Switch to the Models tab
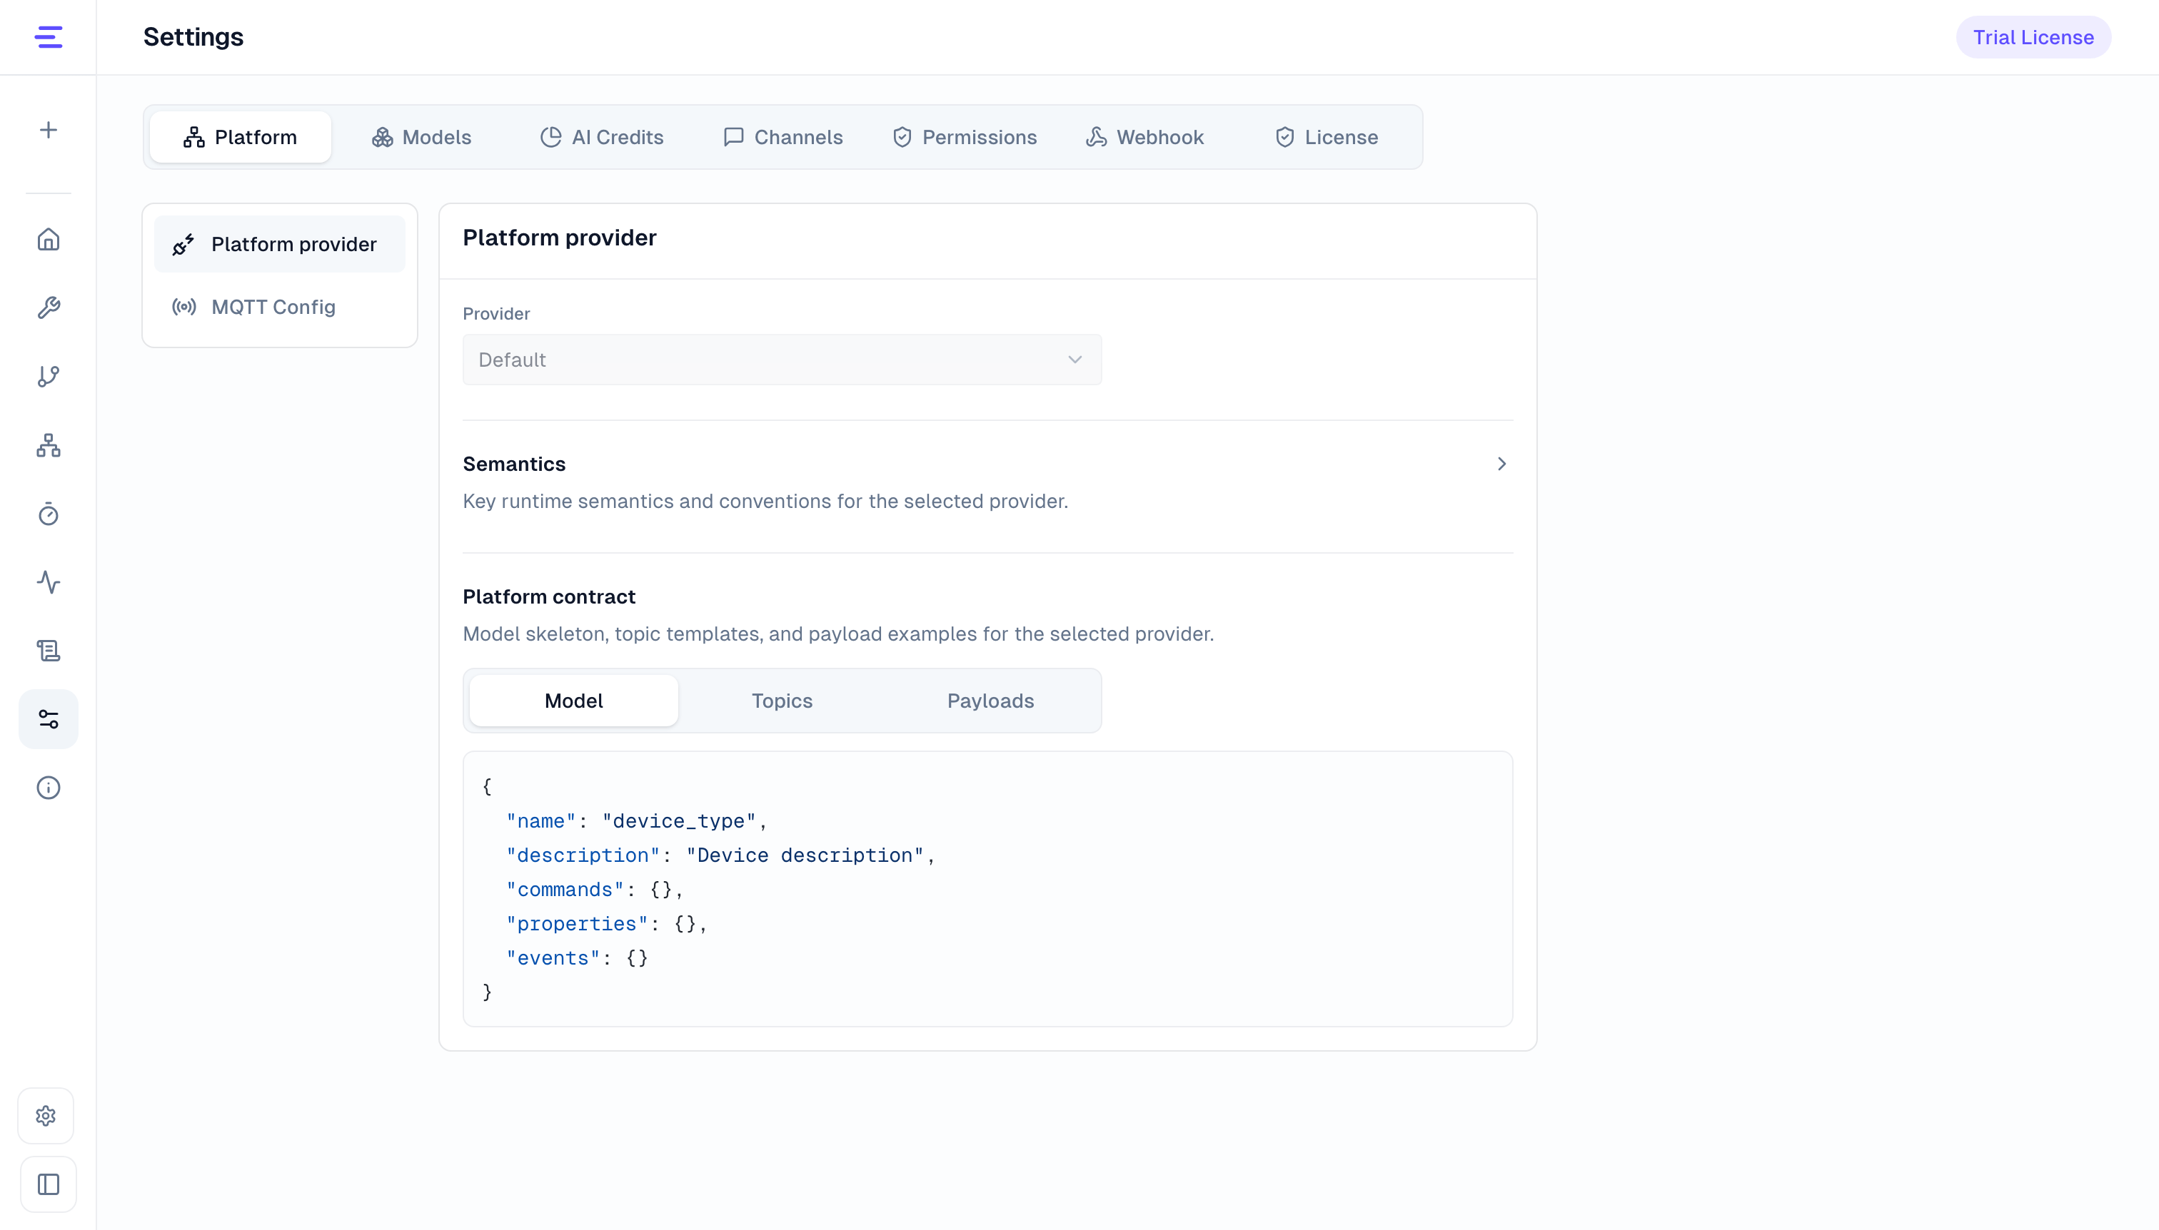Viewport: 2159px width, 1230px height. click(422, 137)
